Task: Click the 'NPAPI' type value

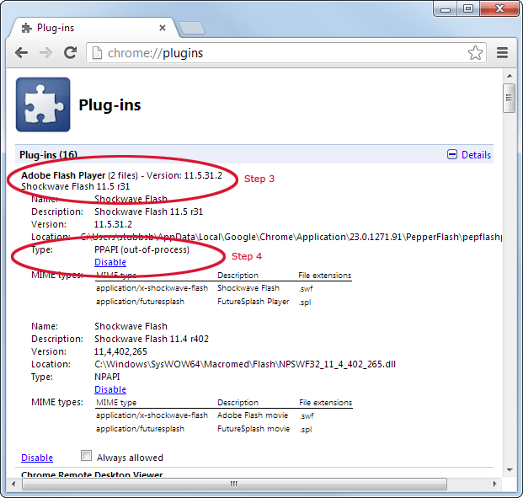Action: coord(107,377)
